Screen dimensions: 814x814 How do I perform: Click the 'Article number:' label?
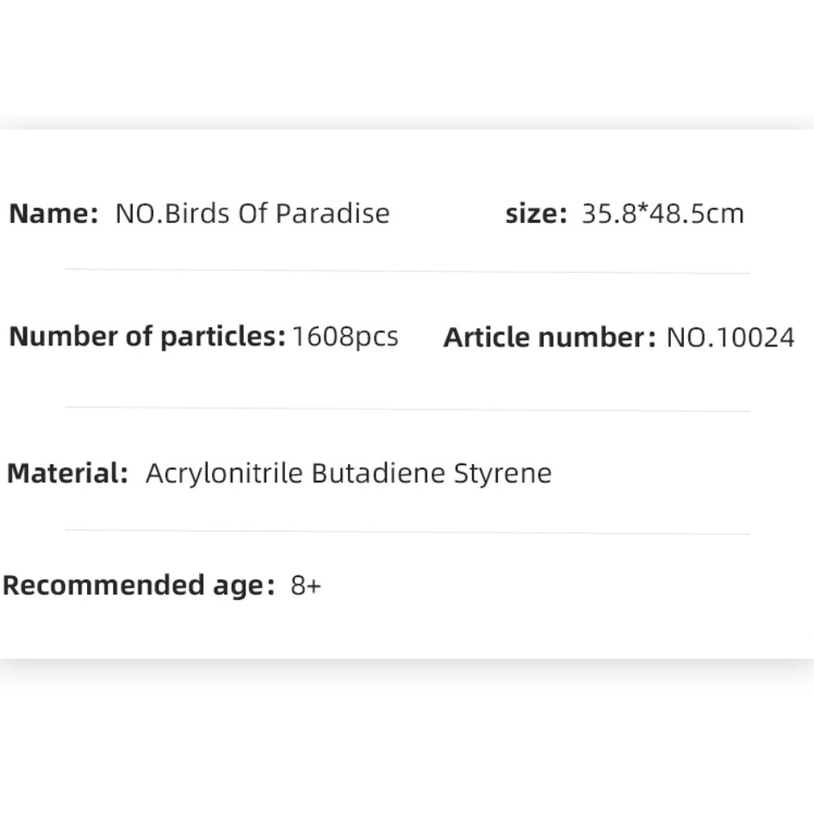pos(550,338)
